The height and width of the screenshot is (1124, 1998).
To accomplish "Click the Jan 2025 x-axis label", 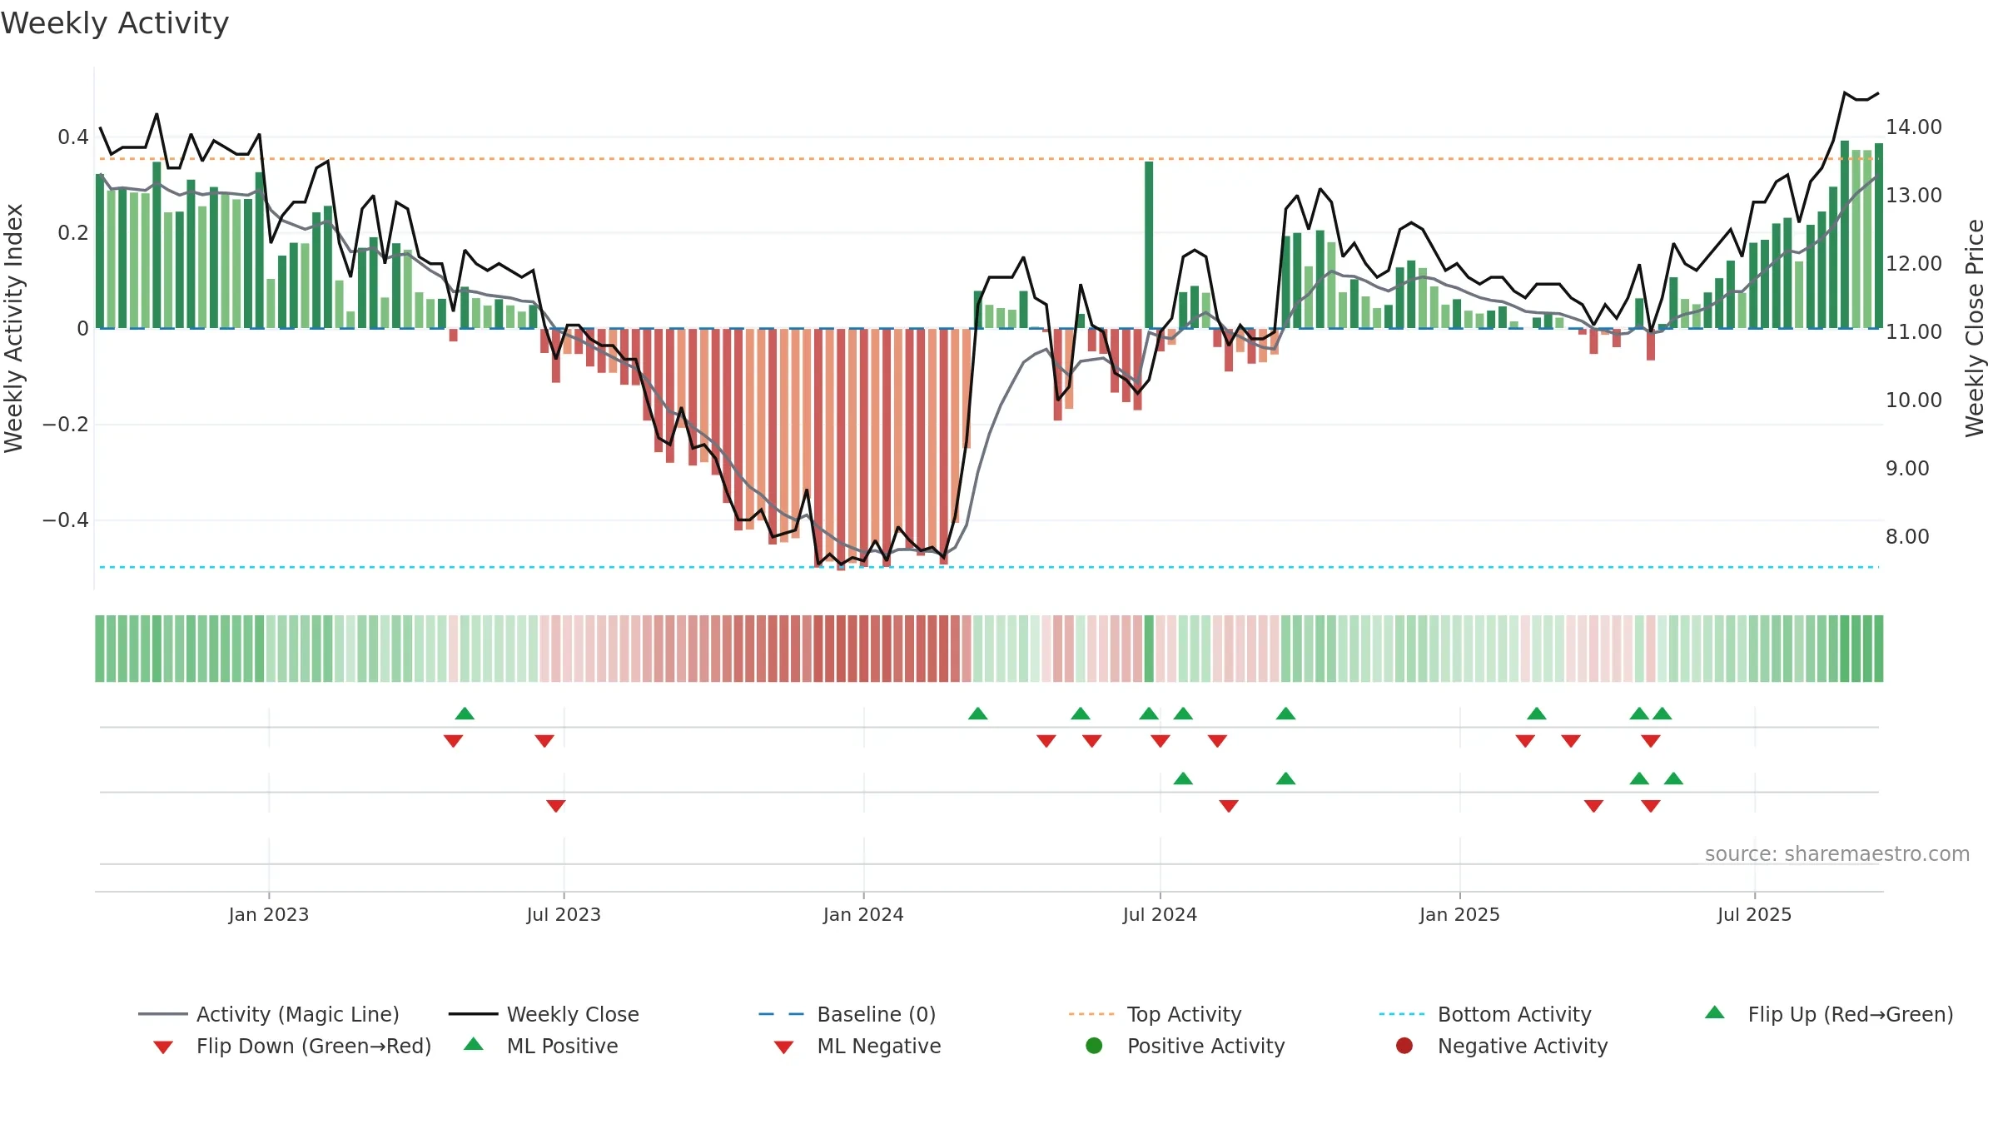I will click(1459, 914).
